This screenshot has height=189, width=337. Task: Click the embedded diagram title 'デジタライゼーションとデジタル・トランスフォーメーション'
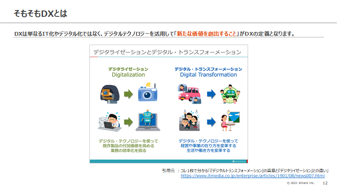[167, 52]
